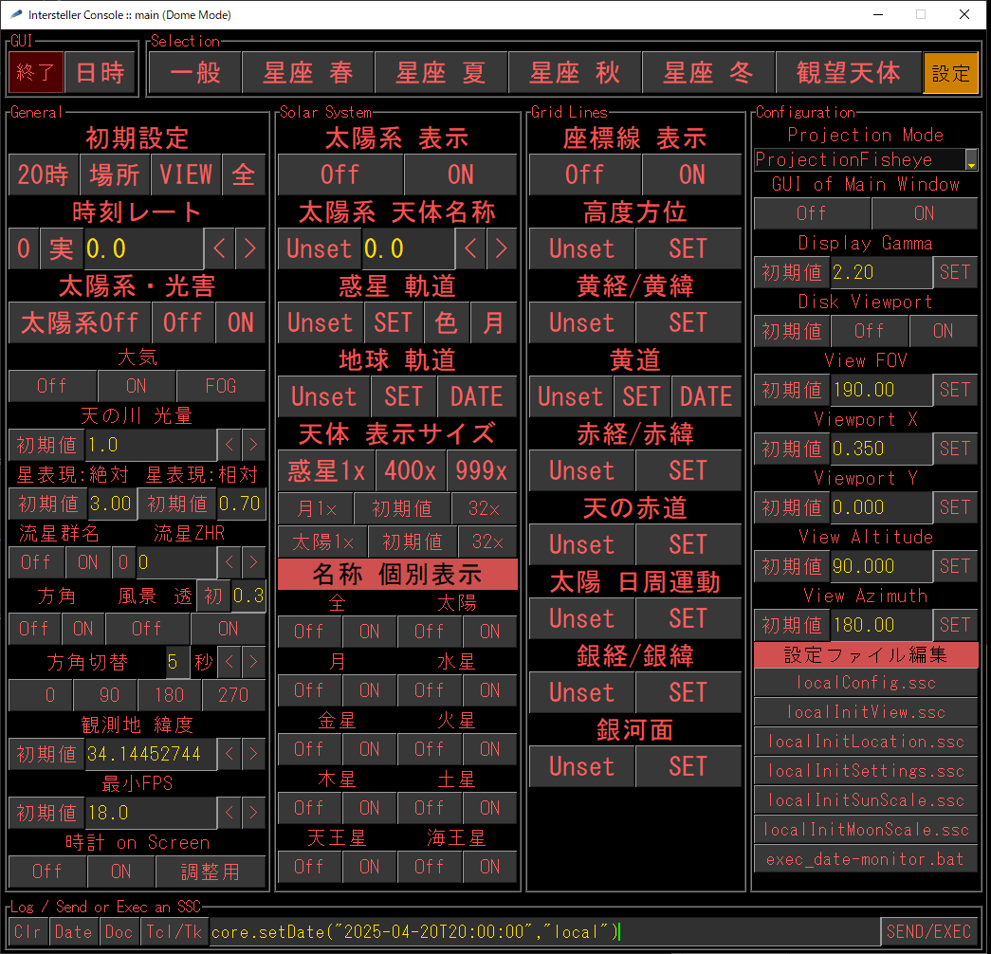
Task: Click the View FOV value field
Action: 881,390
